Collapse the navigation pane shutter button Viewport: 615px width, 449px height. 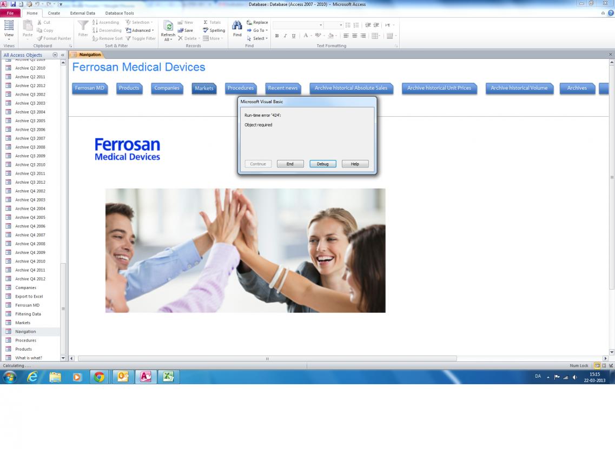tap(63, 55)
